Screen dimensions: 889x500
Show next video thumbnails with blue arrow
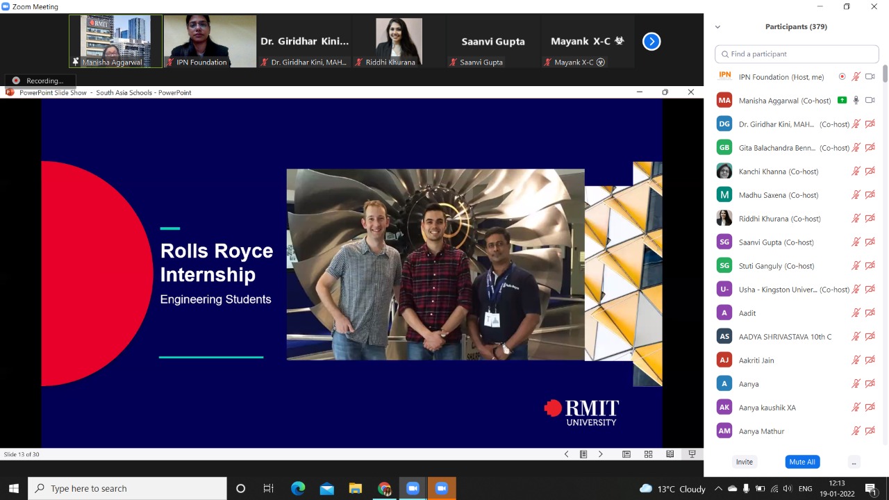[x=651, y=42]
